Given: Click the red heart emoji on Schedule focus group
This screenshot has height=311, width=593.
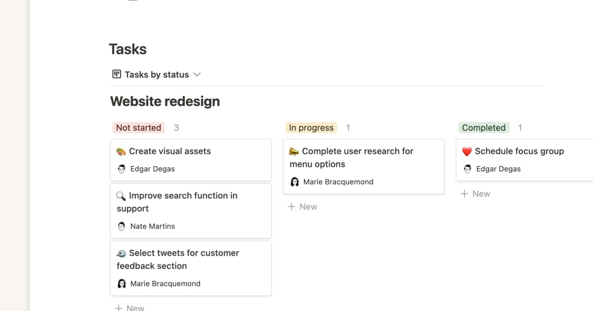Looking at the screenshot, I should tap(466, 151).
